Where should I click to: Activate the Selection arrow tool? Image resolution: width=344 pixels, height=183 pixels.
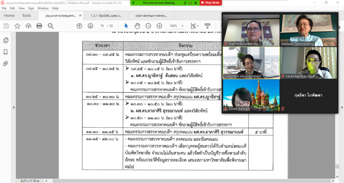(126, 26)
